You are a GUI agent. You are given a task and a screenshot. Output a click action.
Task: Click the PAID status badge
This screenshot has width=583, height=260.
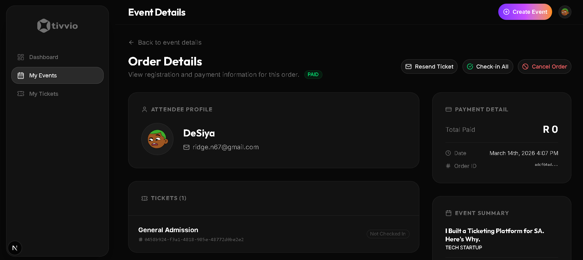313,75
